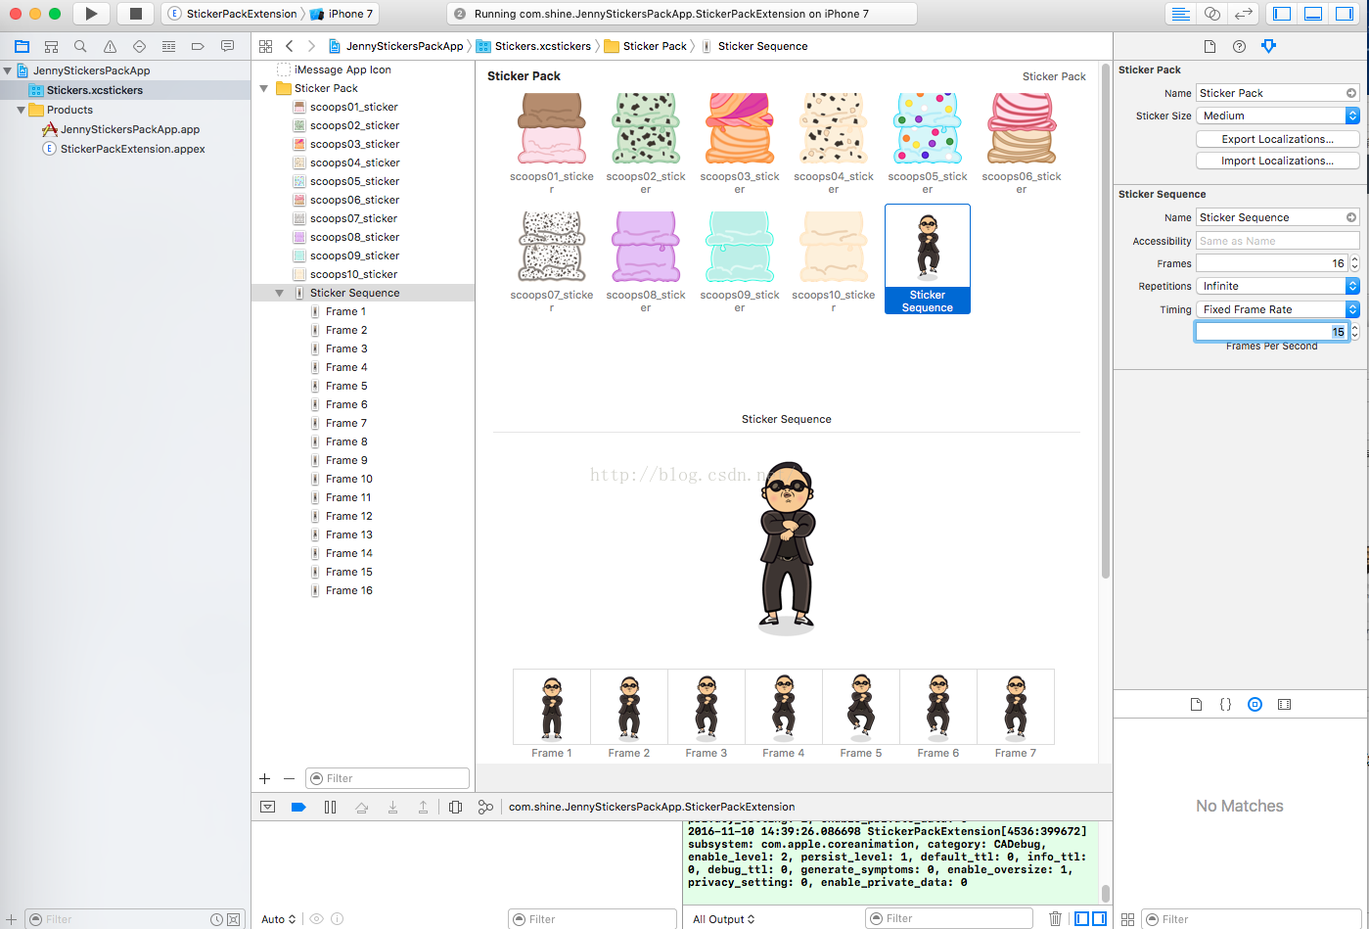1369x929 pixels.
Task: Select Stickers.xcstickers in project navigator
Action: point(125,90)
